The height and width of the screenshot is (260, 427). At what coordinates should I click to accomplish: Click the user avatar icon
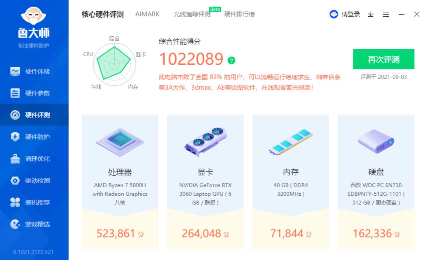[334, 14]
